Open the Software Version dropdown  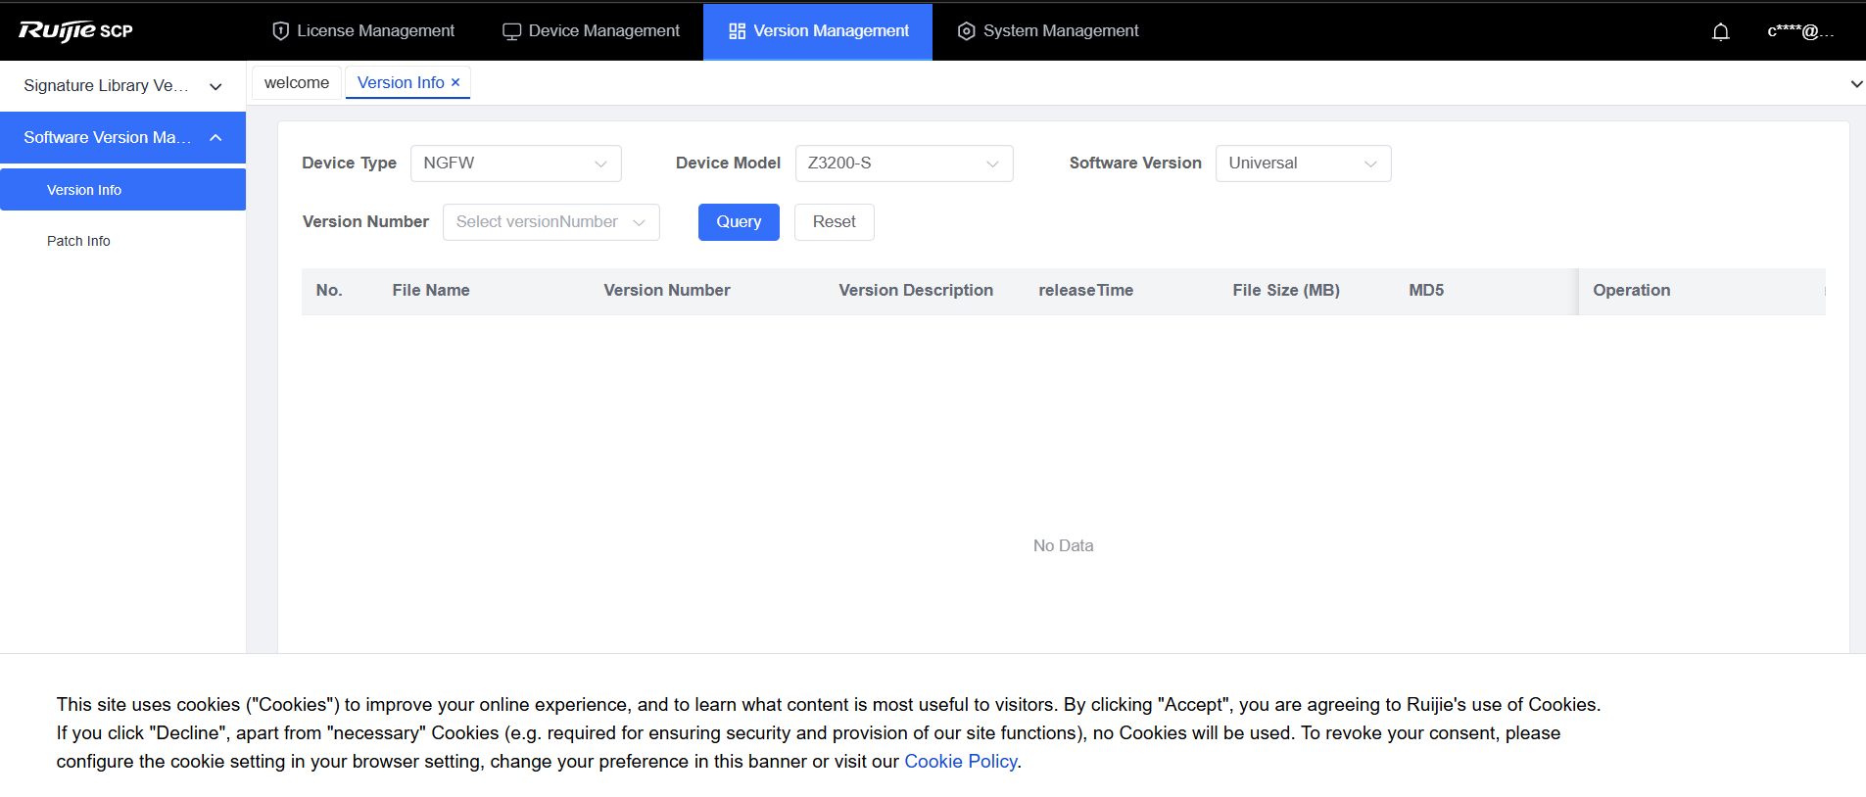pos(1302,164)
